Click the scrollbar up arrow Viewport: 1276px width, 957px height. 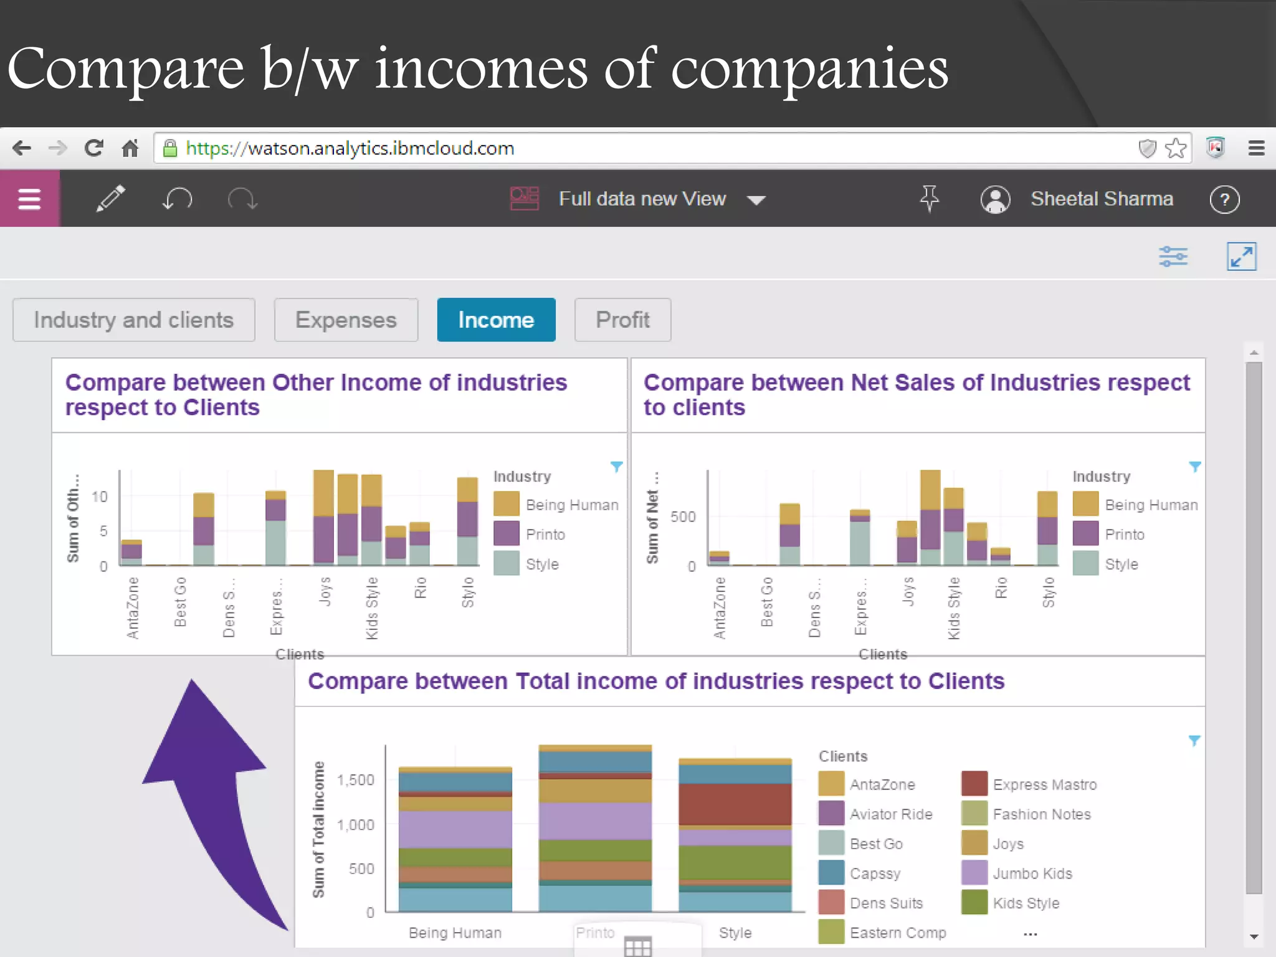1254,353
